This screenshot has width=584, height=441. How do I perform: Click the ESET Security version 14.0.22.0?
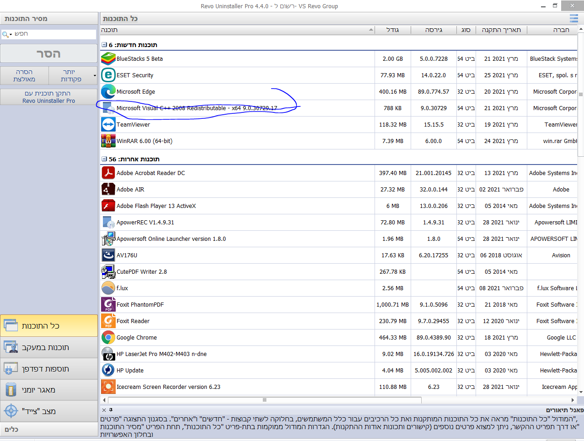(434, 75)
